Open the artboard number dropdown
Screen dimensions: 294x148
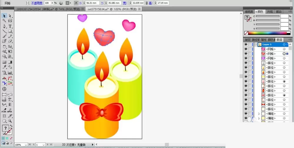pyautogui.click(x=44, y=145)
